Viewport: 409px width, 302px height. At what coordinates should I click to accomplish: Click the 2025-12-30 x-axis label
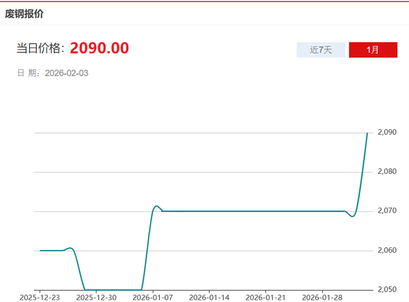point(96,297)
